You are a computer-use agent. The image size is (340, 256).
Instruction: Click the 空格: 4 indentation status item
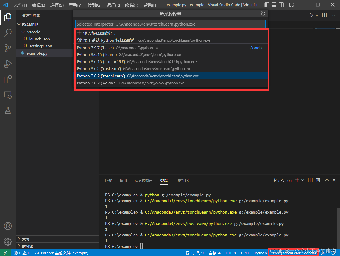click(x=215, y=253)
